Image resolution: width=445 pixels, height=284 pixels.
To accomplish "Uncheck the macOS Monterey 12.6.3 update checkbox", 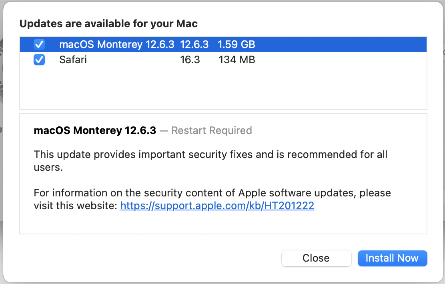I will point(39,44).
